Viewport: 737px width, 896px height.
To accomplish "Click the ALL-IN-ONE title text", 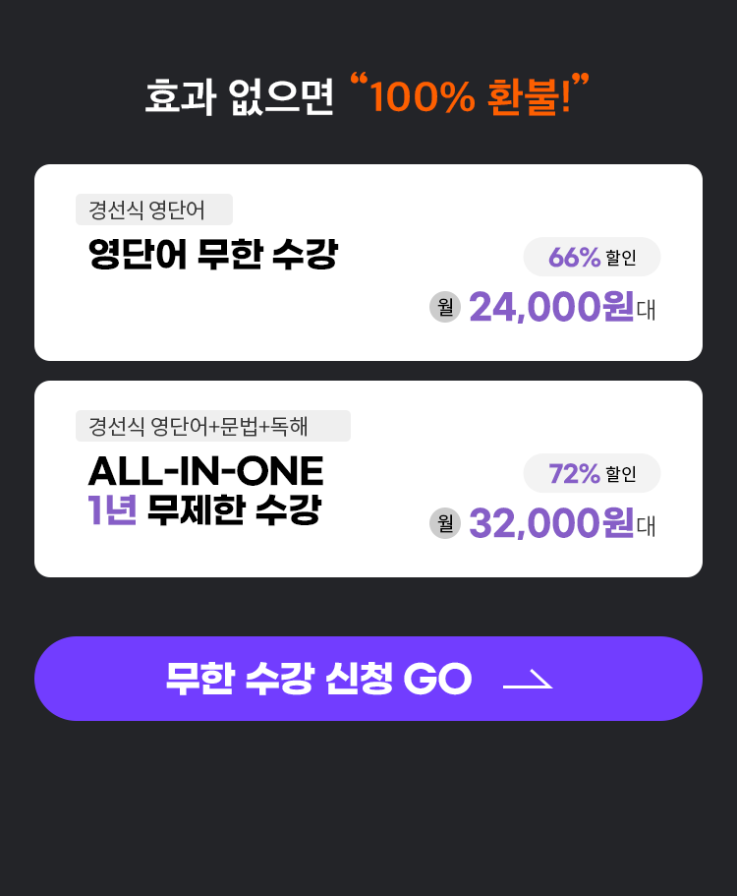I will point(206,471).
